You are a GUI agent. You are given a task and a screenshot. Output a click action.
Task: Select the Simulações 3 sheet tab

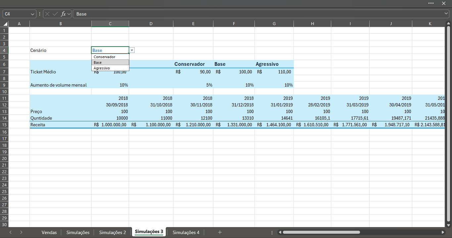[149, 232]
